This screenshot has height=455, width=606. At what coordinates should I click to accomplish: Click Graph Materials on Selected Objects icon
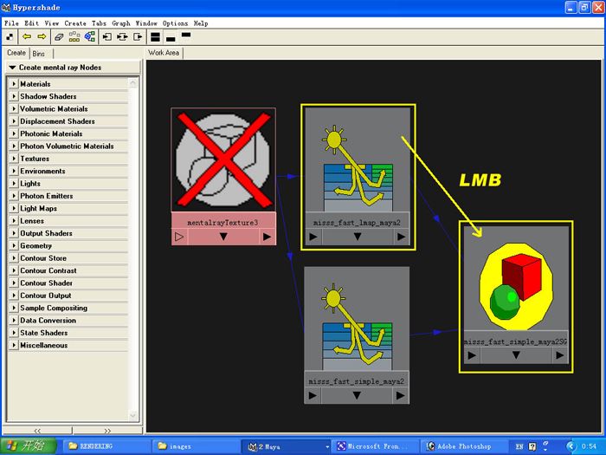point(90,37)
